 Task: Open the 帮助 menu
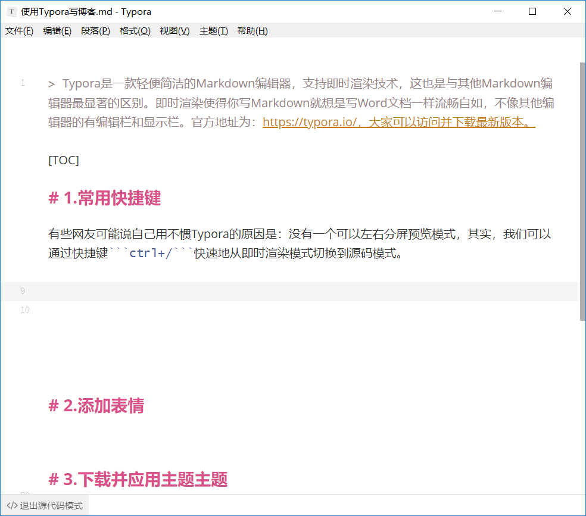[252, 31]
